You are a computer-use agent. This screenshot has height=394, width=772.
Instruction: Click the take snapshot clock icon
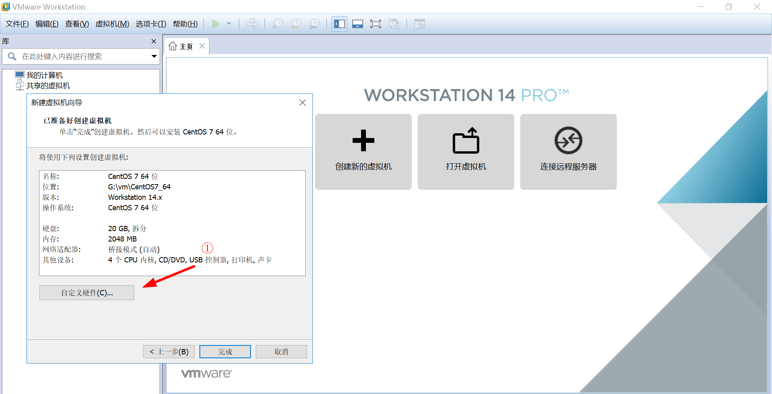tap(277, 24)
